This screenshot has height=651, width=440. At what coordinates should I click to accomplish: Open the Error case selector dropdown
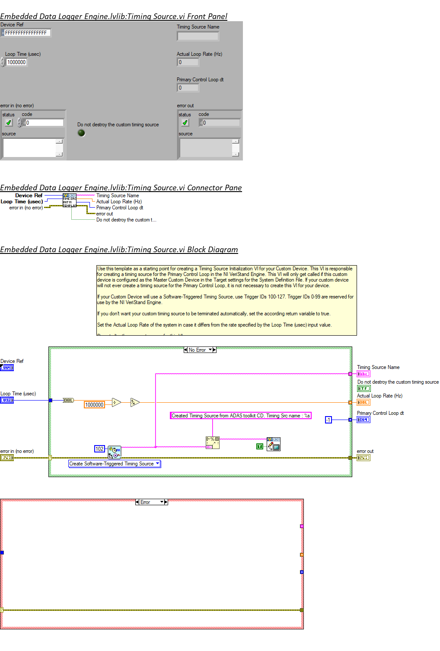pyautogui.click(x=162, y=502)
